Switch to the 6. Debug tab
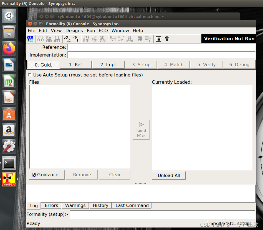The image size is (263, 230). [239, 65]
